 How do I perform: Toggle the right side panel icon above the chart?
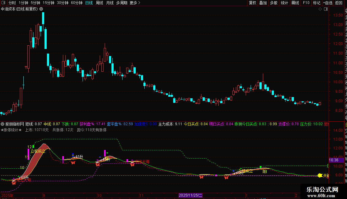pos(326,9)
